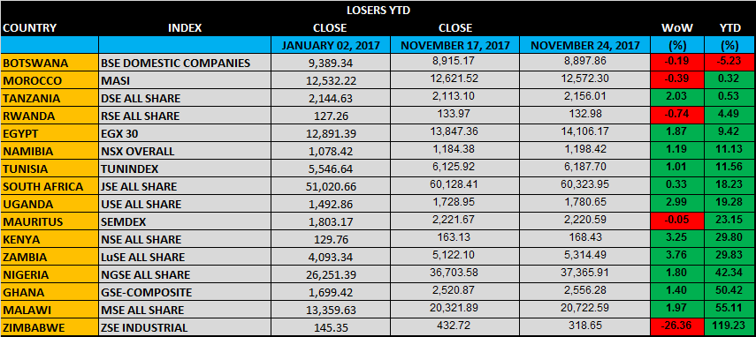The image size is (756, 337).
Task: Select the INDEX column header
Action: point(185,28)
